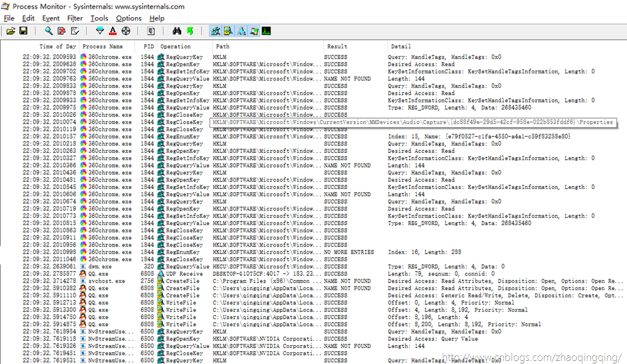
Task: Open the Filter menu
Action: tap(75, 18)
